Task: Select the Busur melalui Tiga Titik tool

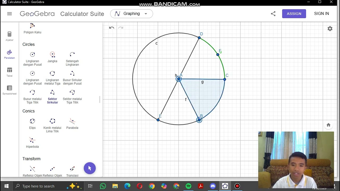Action: coord(32,97)
